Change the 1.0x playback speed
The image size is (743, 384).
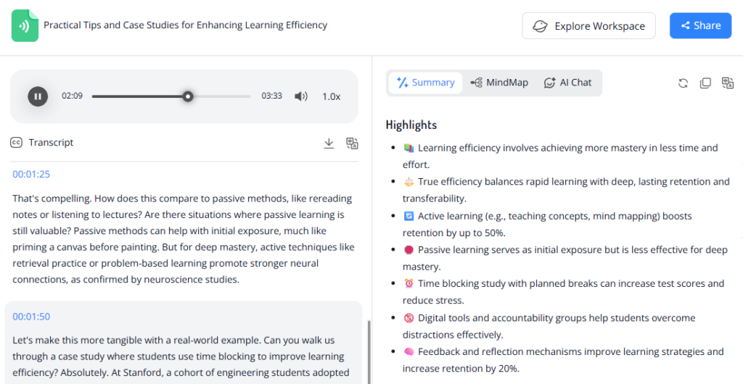(x=331, y=96)
